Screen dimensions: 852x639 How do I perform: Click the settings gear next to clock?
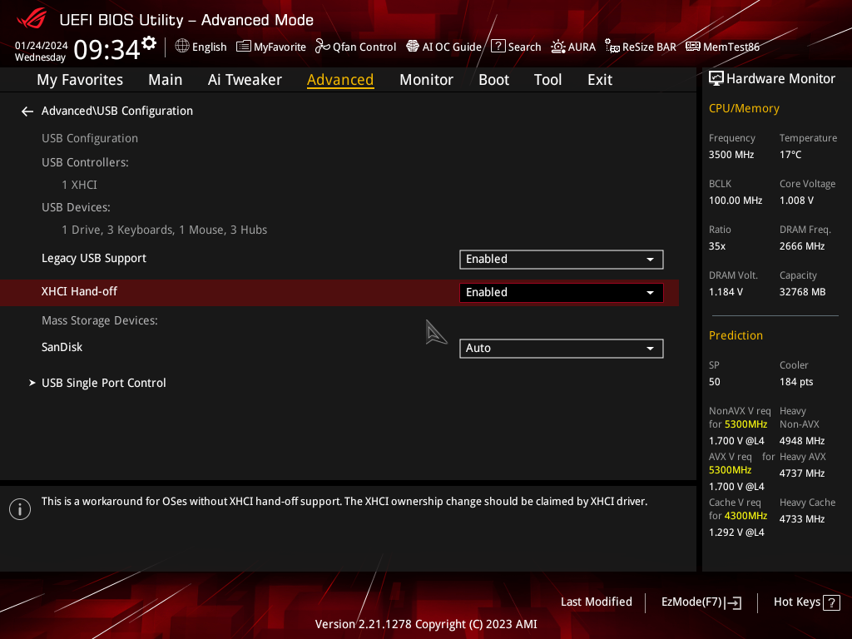coord(149,43)
